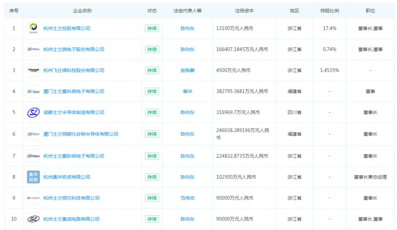
Task: Click the 存续 badge in row 1
Action: click(152, 28)
